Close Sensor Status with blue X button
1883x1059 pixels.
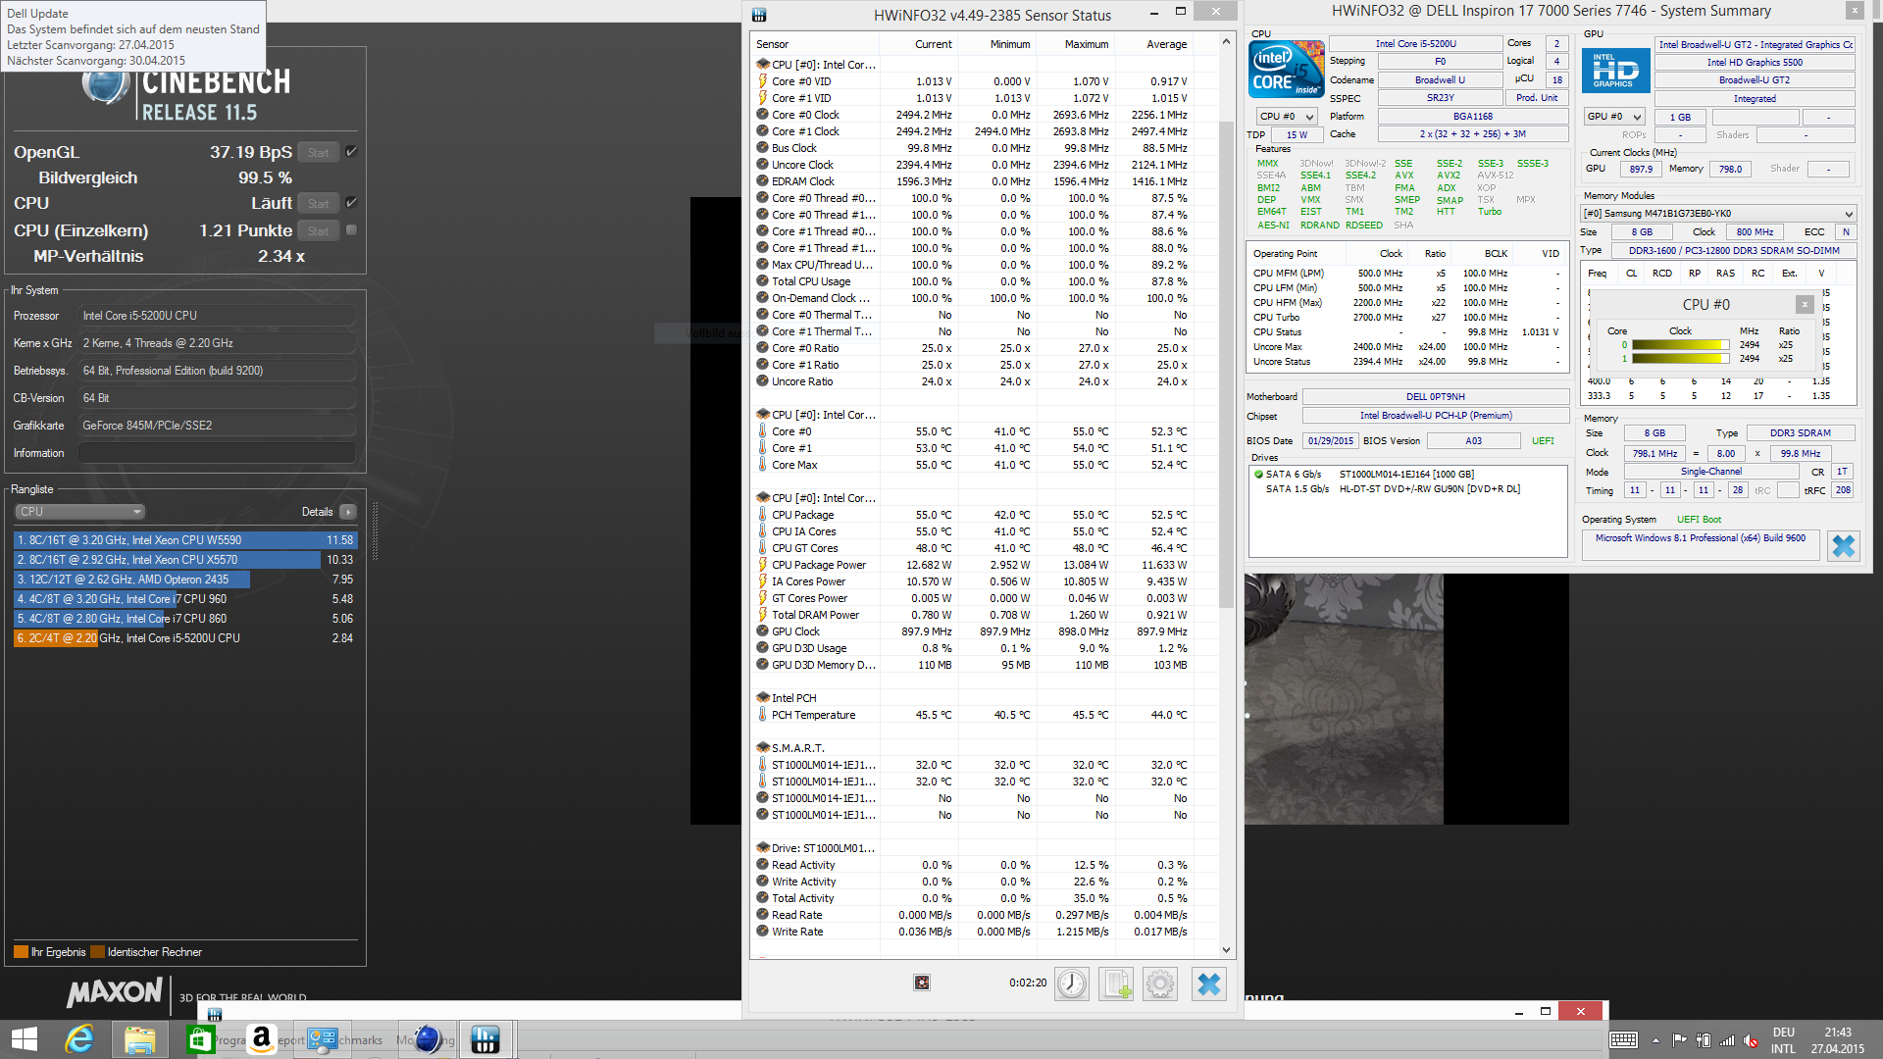pyautogui.click(x=1209, y=983)
